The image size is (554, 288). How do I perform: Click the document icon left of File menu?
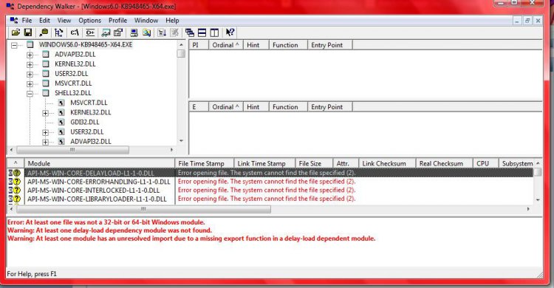pyautogui.click(x=14, y=20)
